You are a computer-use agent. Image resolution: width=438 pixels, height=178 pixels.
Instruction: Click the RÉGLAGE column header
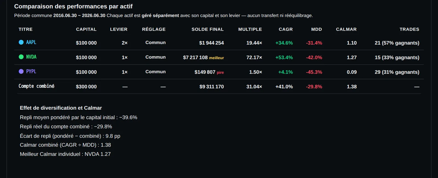[x=154, y=29]
